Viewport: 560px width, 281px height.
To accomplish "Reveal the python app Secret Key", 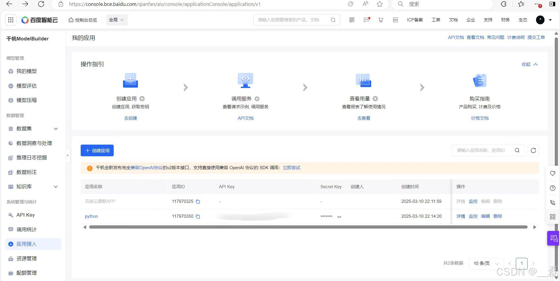I will point(339,217).
